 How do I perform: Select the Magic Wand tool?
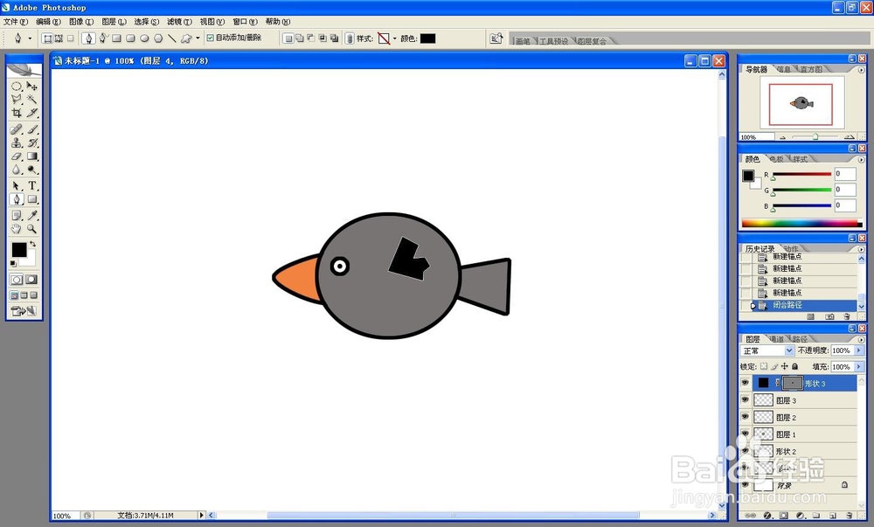coord(31,99)
